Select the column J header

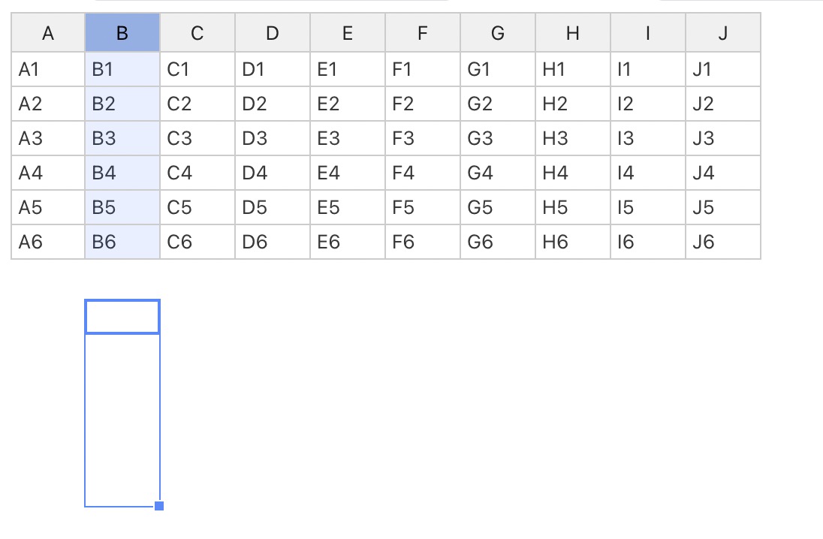pos(723,33)
